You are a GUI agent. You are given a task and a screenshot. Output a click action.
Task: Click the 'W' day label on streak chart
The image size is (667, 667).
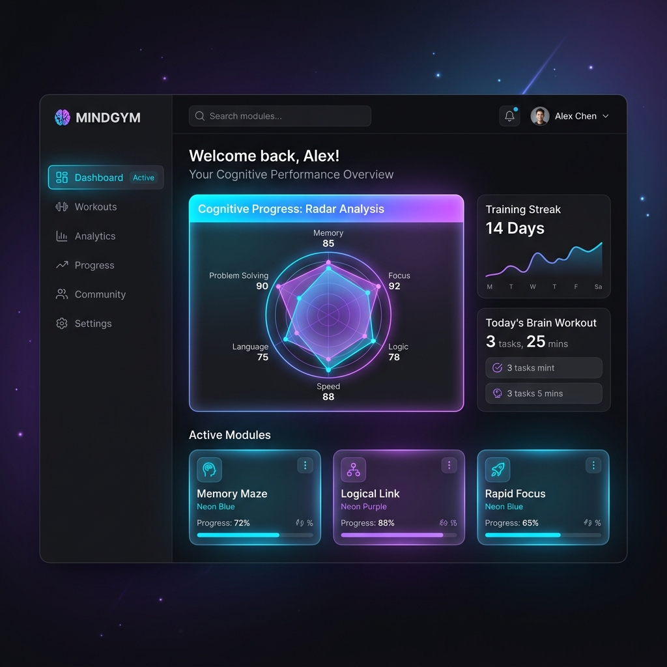533,287
